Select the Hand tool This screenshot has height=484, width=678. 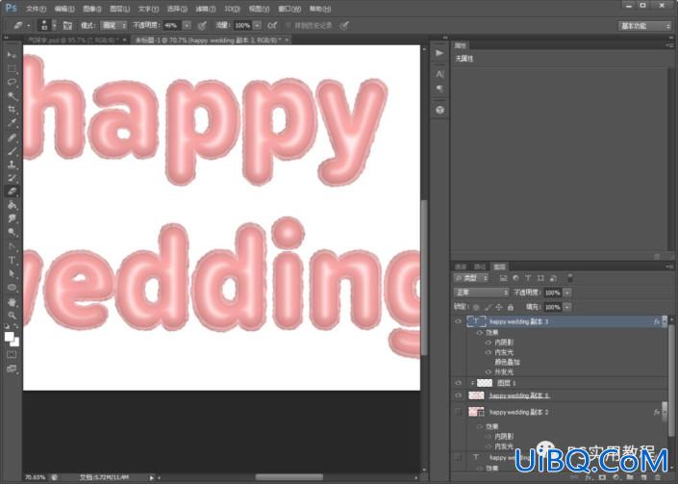pyautogui.click(x=12, y=301)
